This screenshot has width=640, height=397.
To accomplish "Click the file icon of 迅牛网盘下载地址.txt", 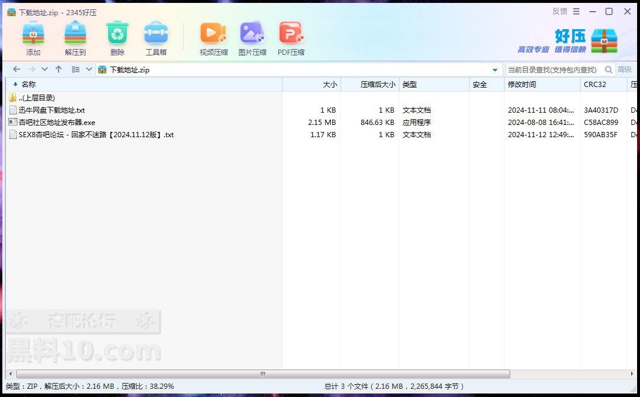I will [x=13, y=110].
